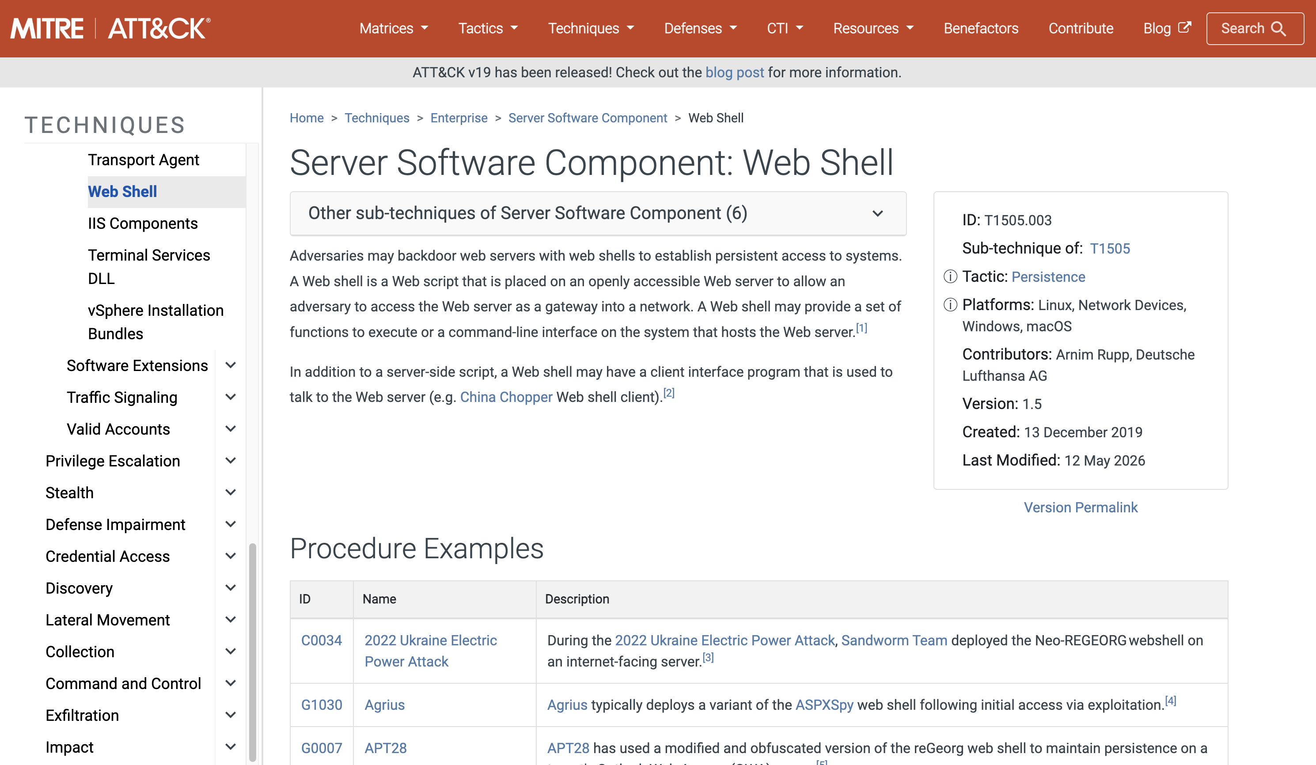The image size is (1316, 765).
Task: Open the Version Permalink
Action: (x=1081, y=507)
